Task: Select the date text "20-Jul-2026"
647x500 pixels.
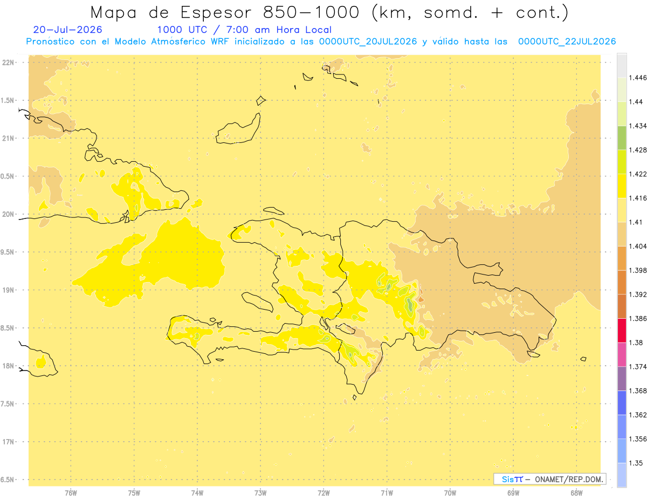Action: click(67, 30)
